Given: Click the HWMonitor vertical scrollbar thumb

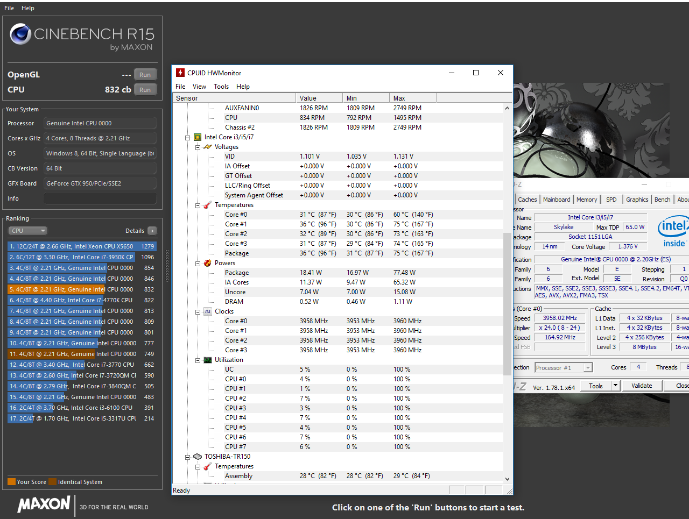Looking at the screenshot, I should [x=507, y=304].
